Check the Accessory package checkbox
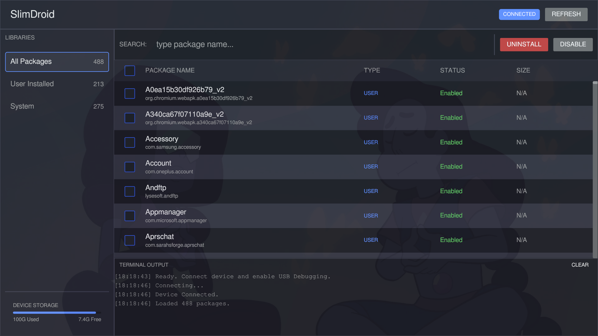The width and height of the screenshot is (598, 336). tap(130, 142)
